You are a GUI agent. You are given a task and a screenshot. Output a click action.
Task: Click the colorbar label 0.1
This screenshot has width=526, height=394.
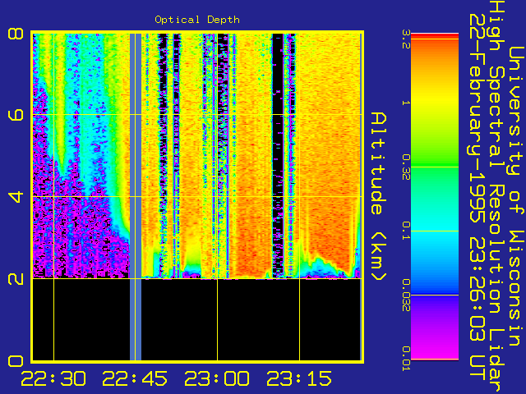tap(406, 231)
